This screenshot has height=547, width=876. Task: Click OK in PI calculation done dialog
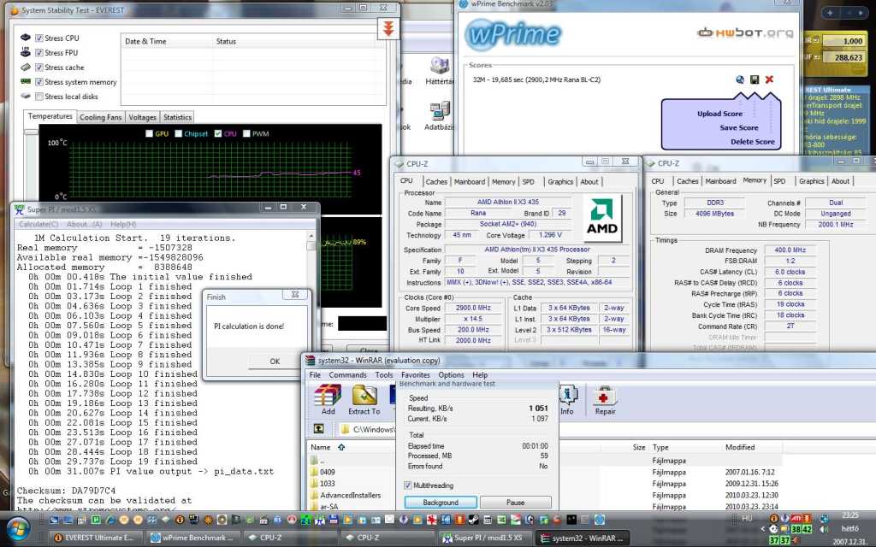pyautogui.click(x=275, y=362)
